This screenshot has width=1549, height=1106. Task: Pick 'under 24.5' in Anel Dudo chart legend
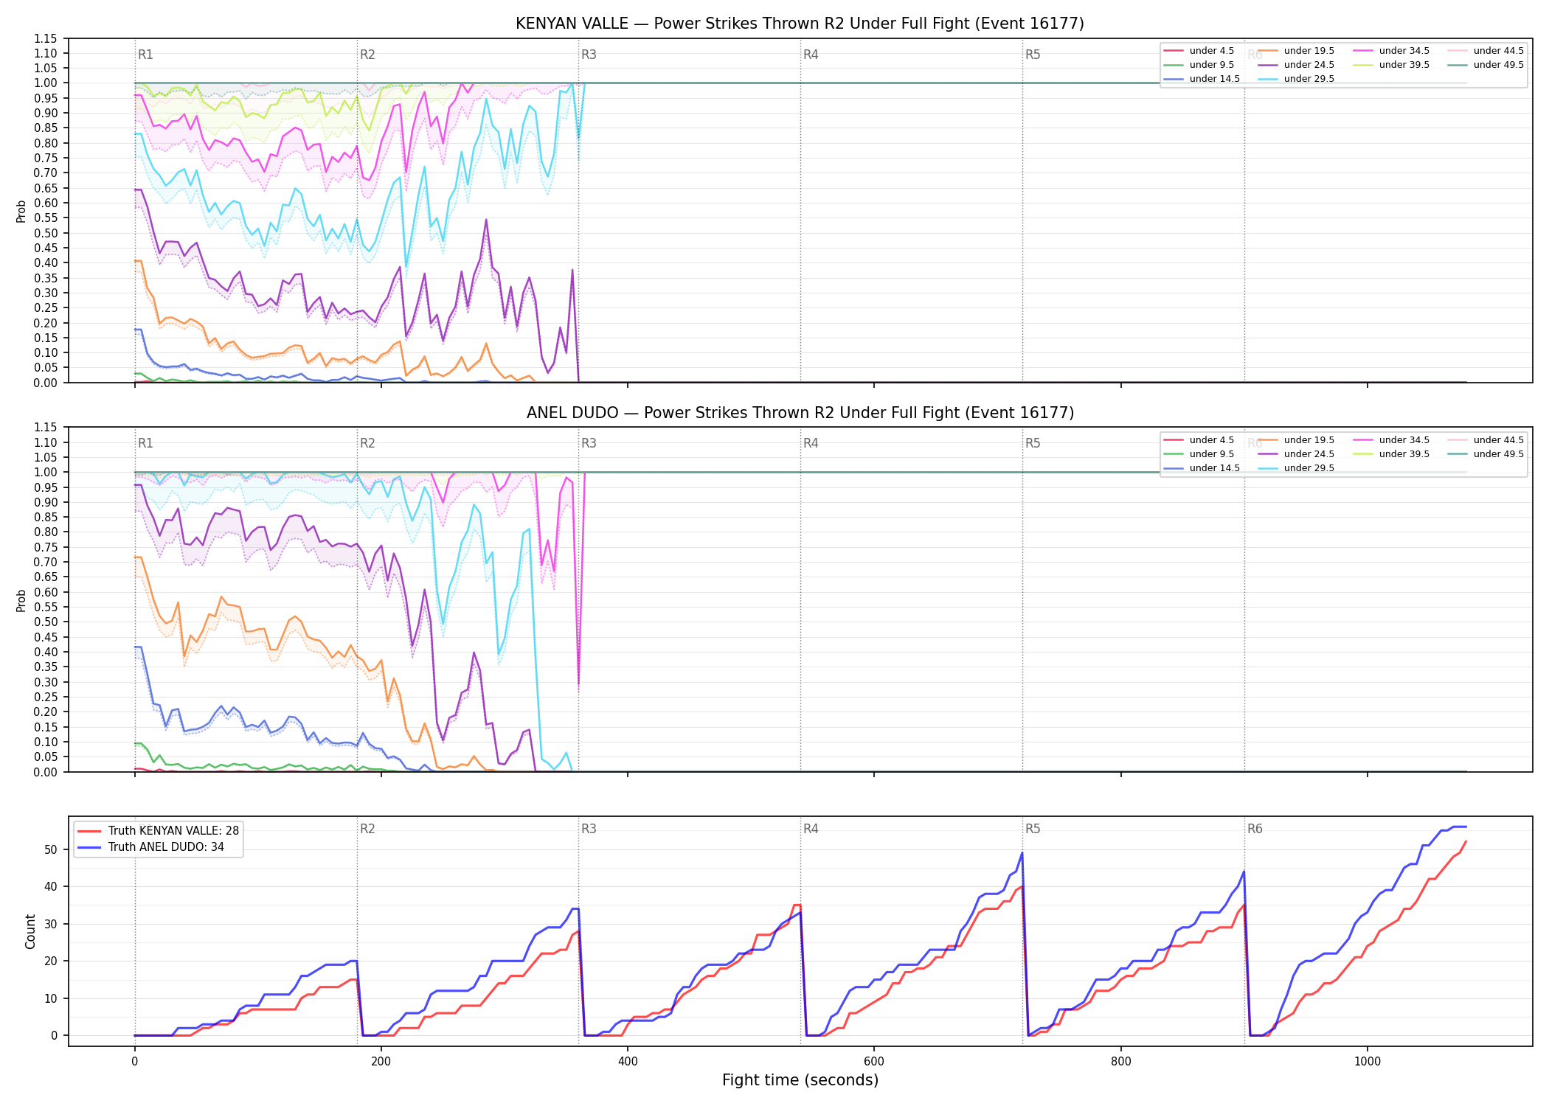click(1296, 454)
